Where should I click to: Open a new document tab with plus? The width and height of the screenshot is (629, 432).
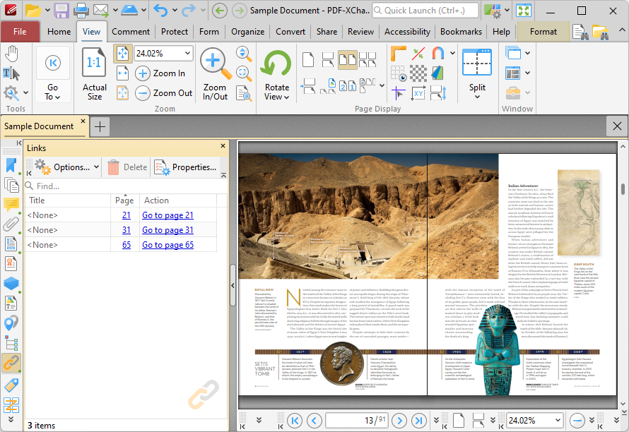(x=100, y=127)
